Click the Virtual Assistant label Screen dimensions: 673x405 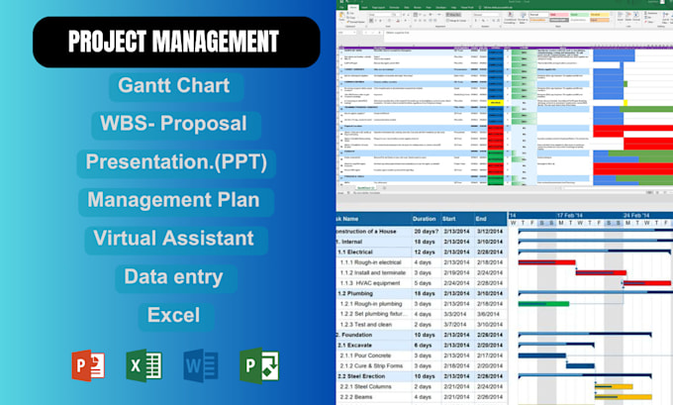[176, 240]
